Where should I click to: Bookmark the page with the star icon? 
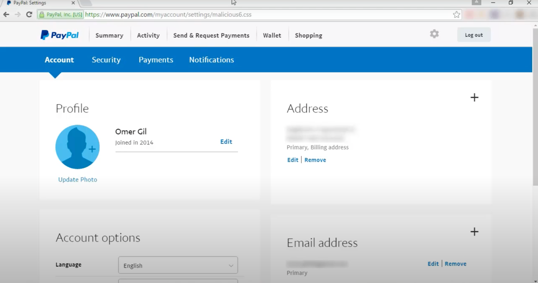(x=456, y=14)
